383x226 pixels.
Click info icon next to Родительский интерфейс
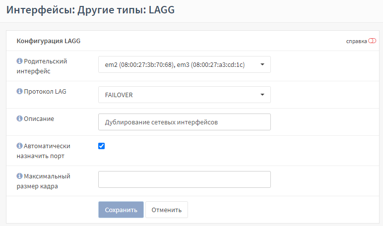tap(19, 61)
